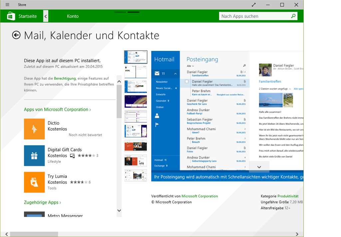Click the back arrow next to app title
The image size is (341, 237).
[16, 35]
